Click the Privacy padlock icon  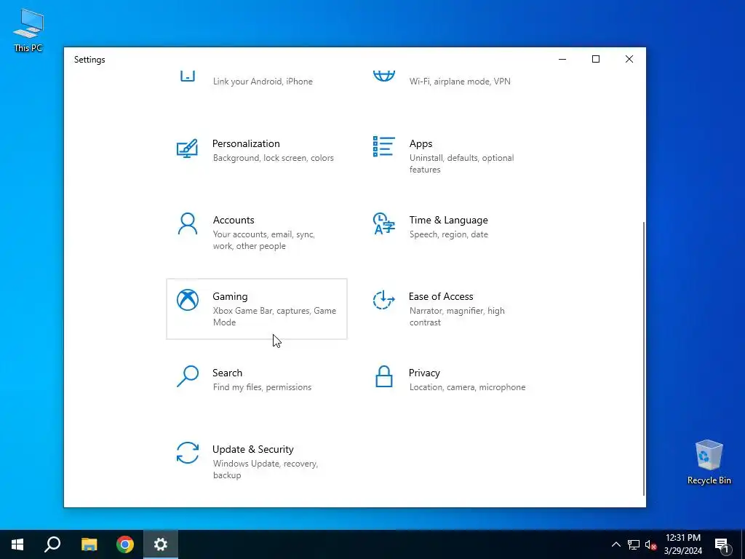click(x=384, y=376)
